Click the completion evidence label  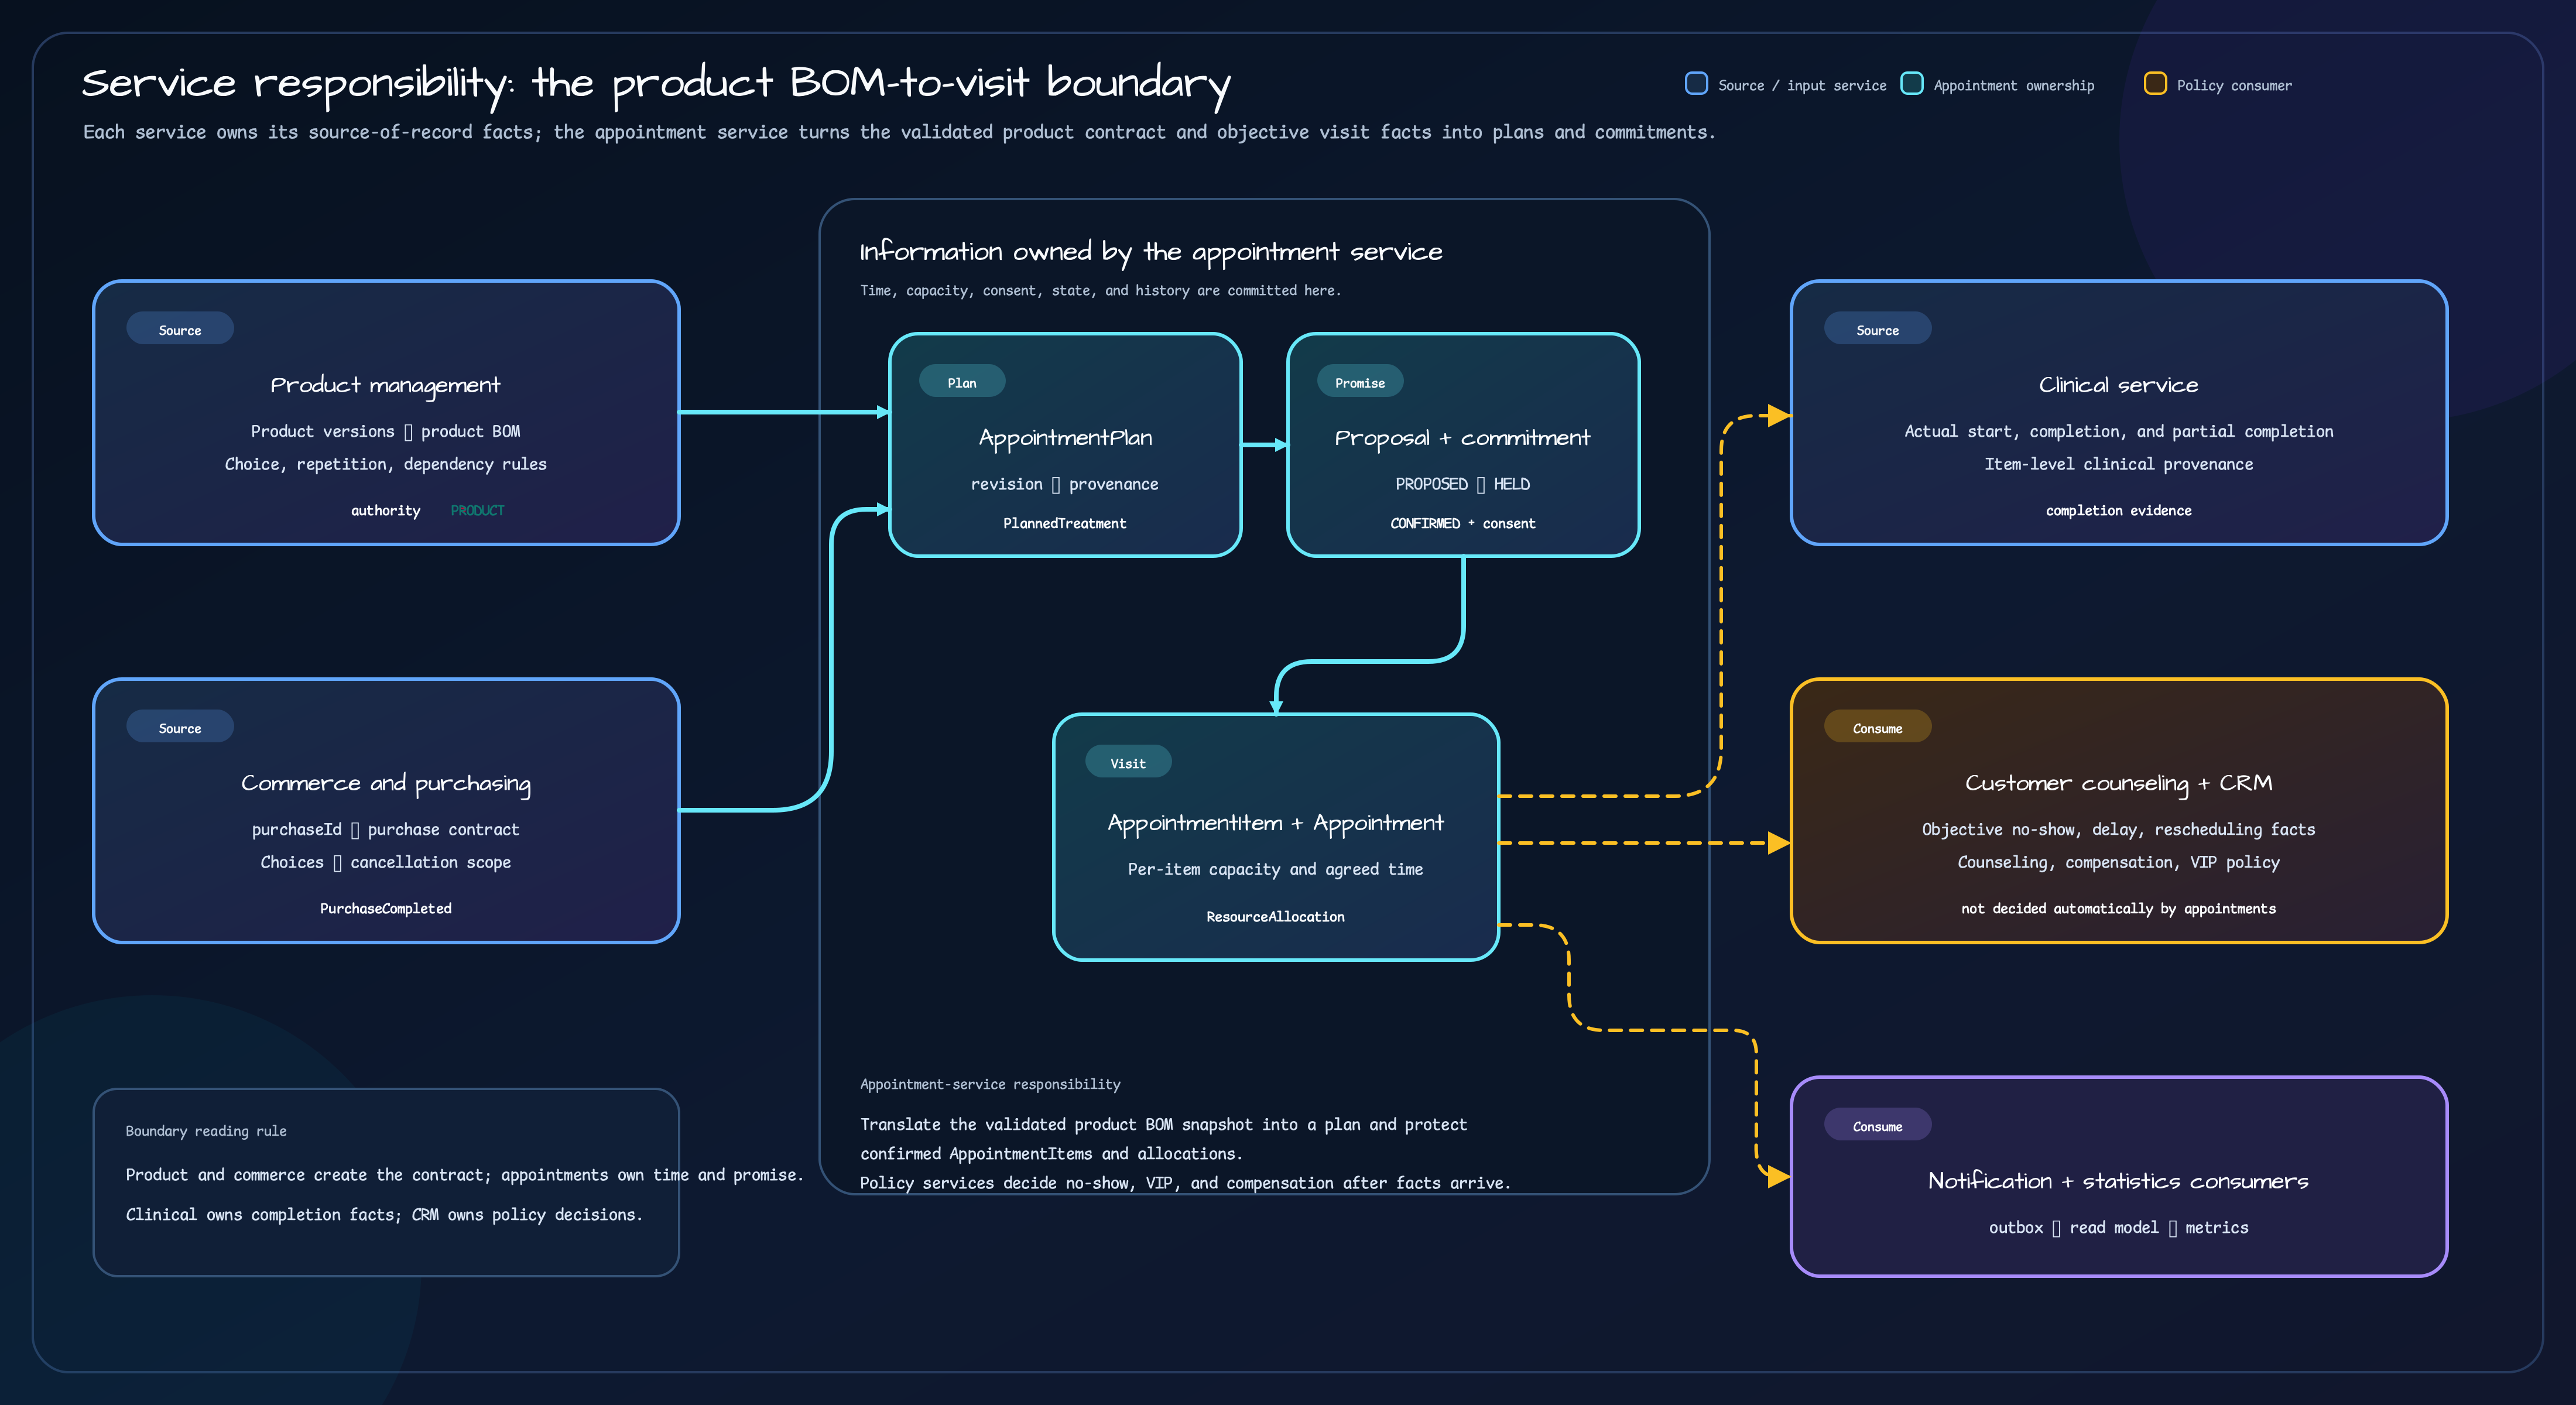[x=2118, y=510]
